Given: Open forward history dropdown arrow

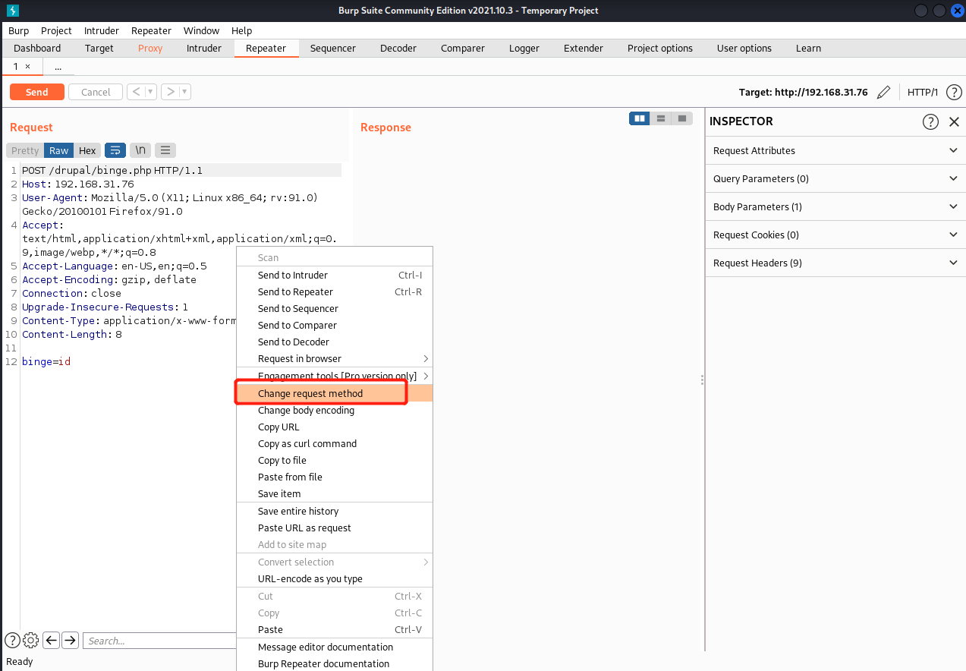Looking at the screenshot, I should pos(185,92).
